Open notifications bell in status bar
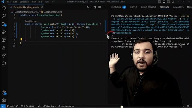This screenshot has width=192, height=108. point(188,106)
